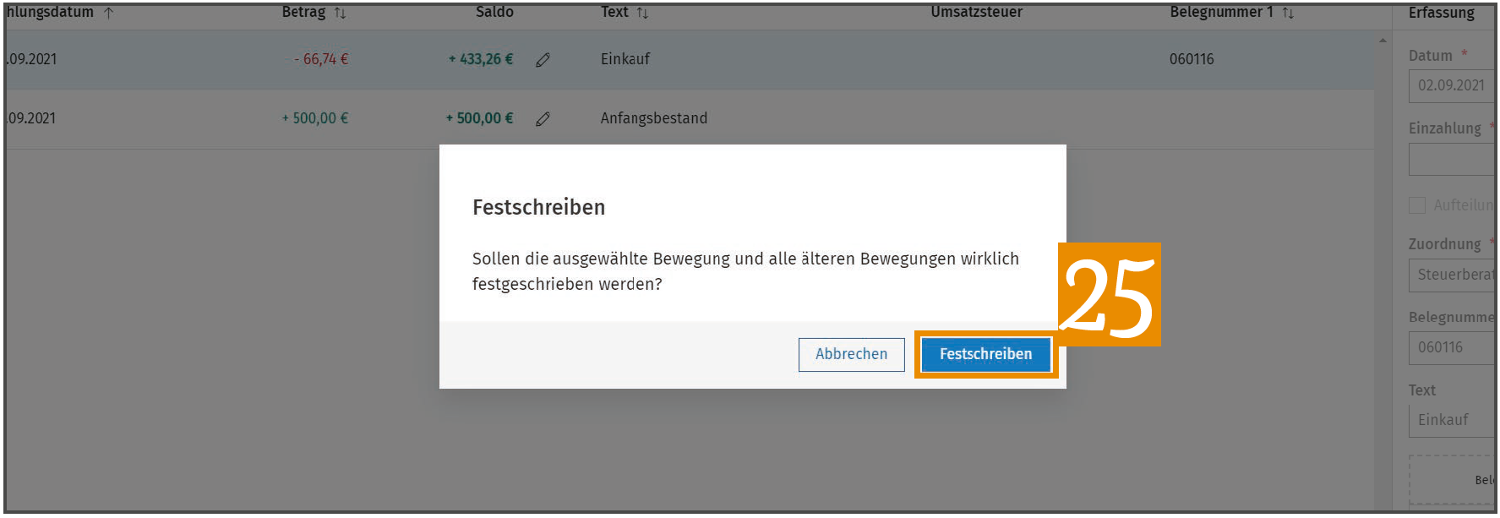
Task: Edit the Einkauf row pencil icon
Action: 543,60
